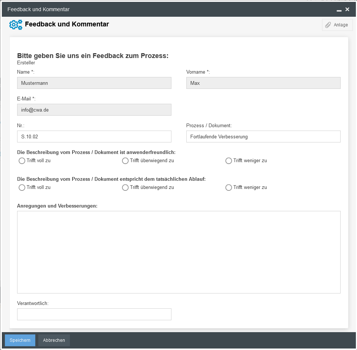Viewport: 357px width, 350px height.
Task: Click the Nr. field showing S.10.02
Action: click(94, 137)
